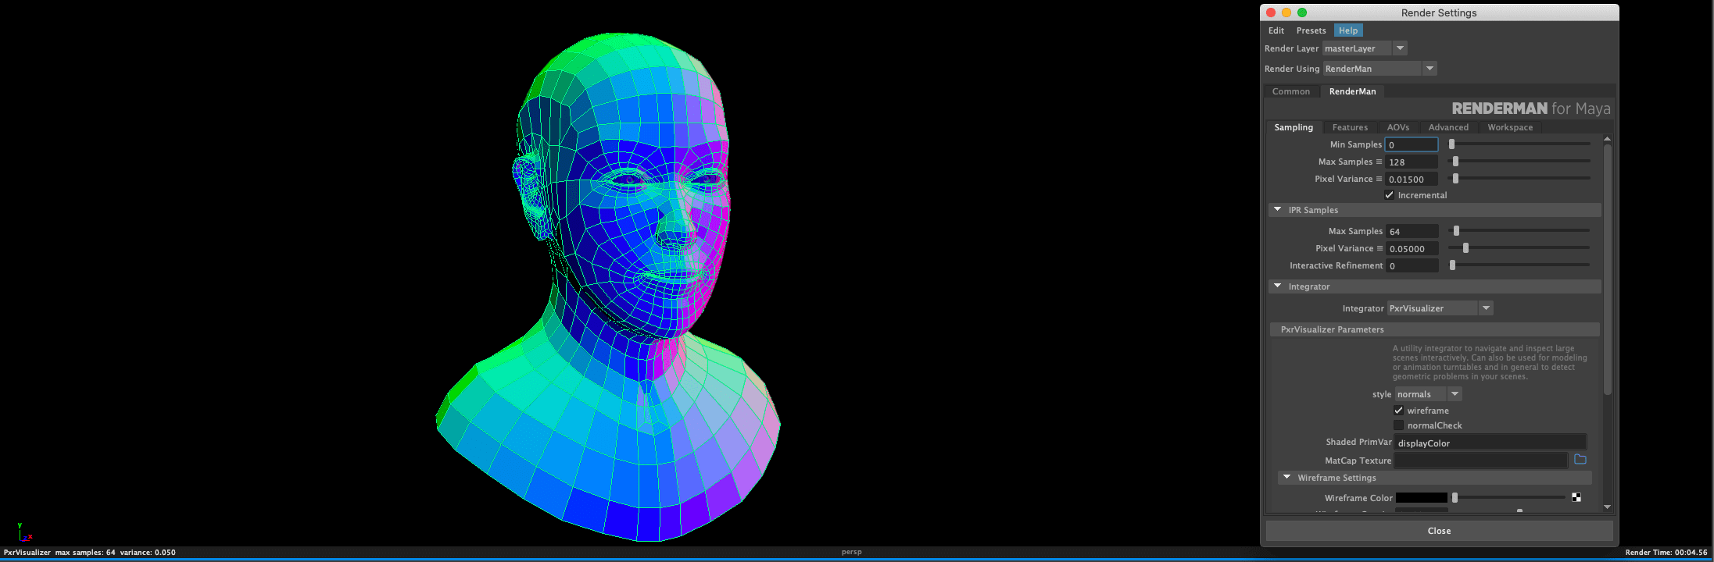Switch to the Features tab
Image resolution: width=1714 pixels, height=562 pixels.
pyautogui.click(x=1350, y=127)
